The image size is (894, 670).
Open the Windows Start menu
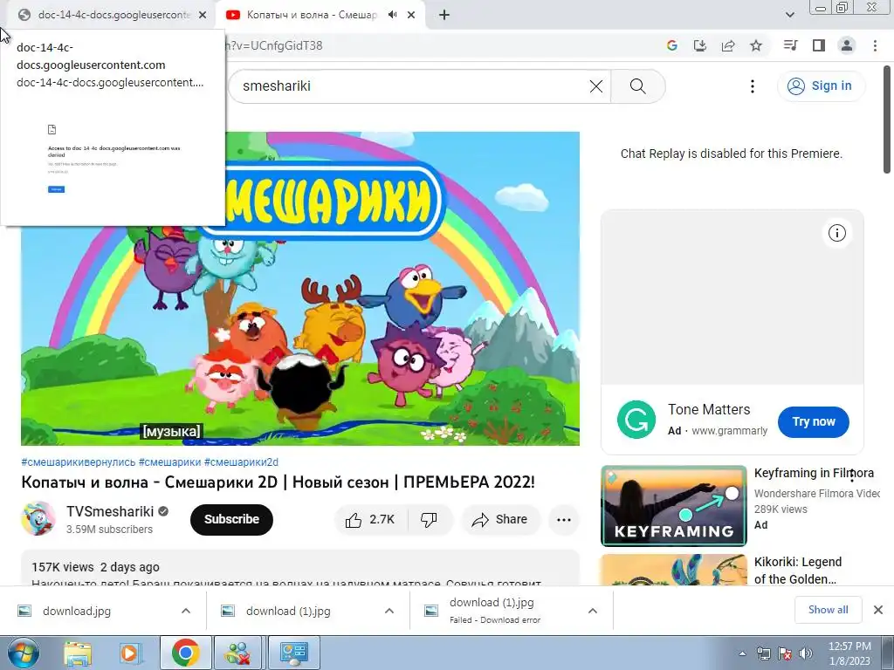[x=23, y=653]
